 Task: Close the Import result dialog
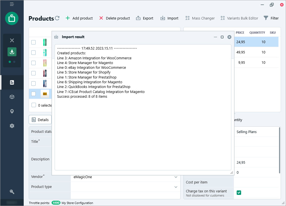pyautogui.click(x=229, y=37)
